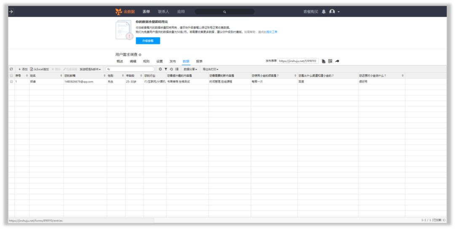Image resolution: width=455 pixels, height=229 pixels.
Task: Click the search magnifier in top bar
Action: pyautogui.click(x=224, y=12)
